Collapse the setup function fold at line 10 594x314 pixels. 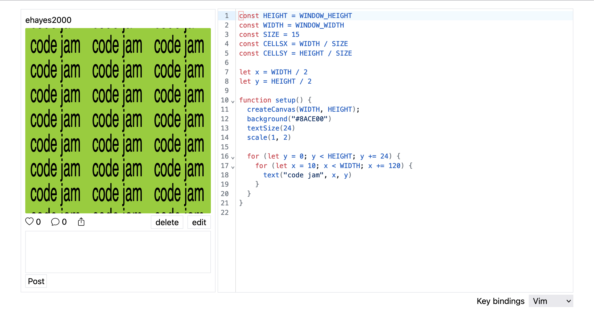pos(233,101)
